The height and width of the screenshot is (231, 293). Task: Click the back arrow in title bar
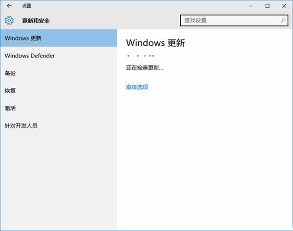(x=9, y=6)
